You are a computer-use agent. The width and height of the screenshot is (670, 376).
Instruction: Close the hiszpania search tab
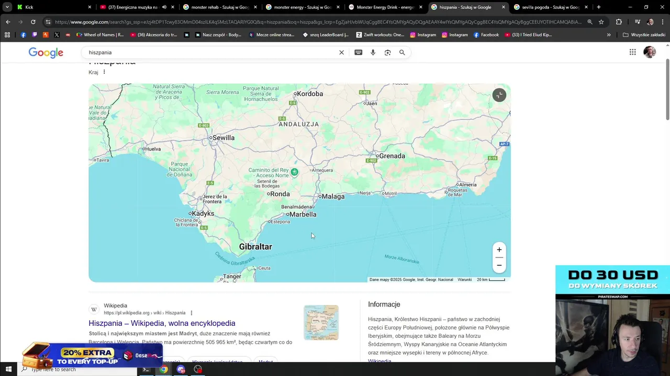(x=504, y=7)
